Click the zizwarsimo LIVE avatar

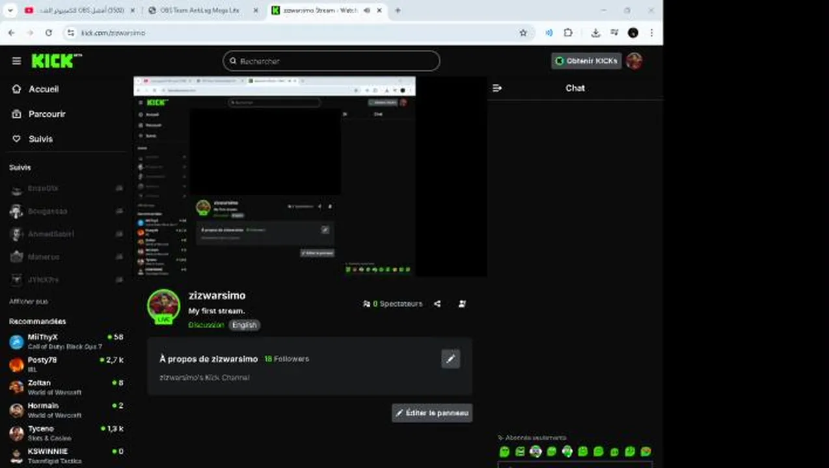point(163,306)
